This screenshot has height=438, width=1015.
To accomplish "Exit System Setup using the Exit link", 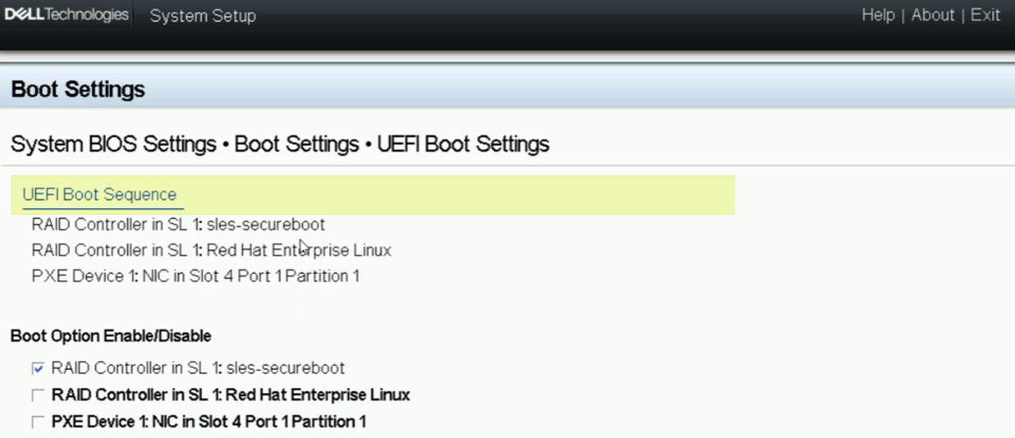I will pos(985,16).
